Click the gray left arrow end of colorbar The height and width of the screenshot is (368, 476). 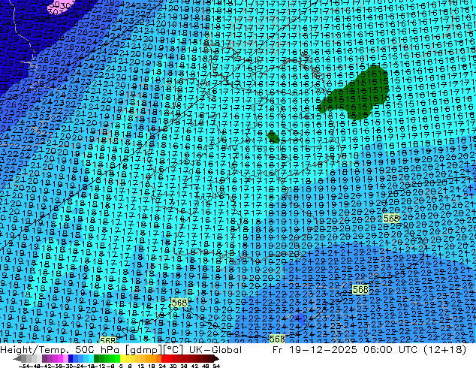pyautogui.click(x=17, y=359)
